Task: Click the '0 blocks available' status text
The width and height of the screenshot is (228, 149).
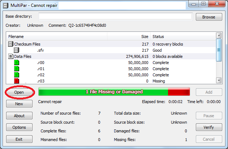Action: (x=168, y=56)
